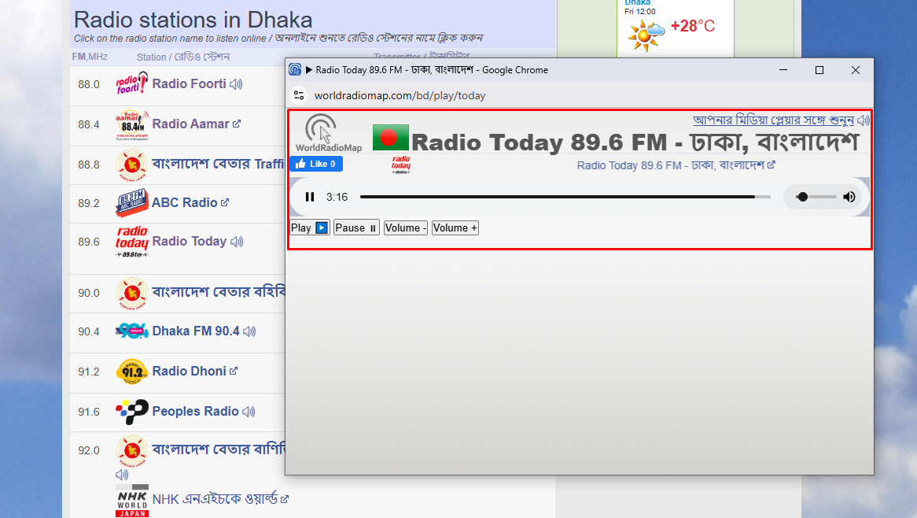Click the Bangladesh Betar logo at 92.0

click(131, 450)
